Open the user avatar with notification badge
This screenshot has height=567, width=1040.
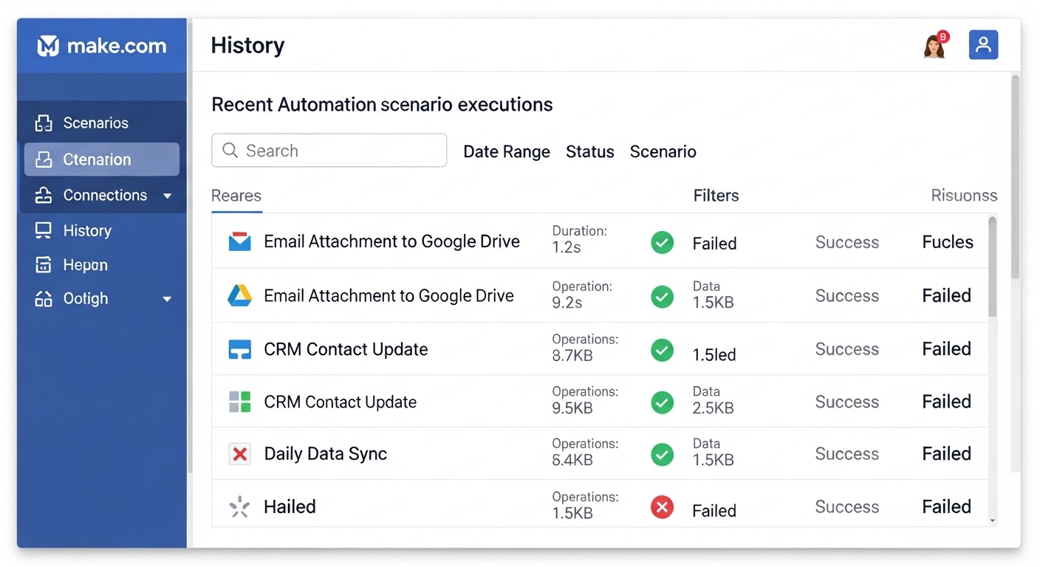[935, 45]
